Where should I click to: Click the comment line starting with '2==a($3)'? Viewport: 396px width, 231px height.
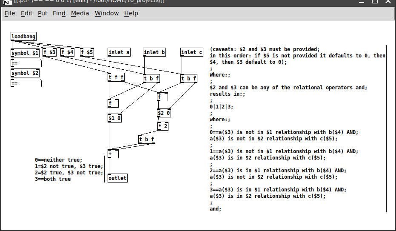tap(278, 171)
